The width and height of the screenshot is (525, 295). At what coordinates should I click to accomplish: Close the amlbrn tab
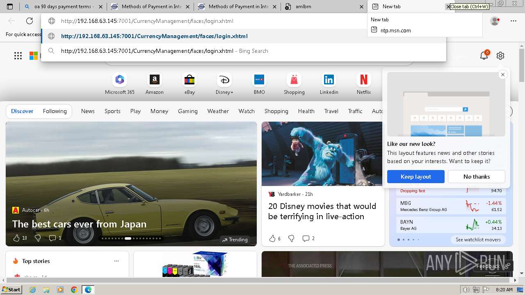[x=361, y=7]
